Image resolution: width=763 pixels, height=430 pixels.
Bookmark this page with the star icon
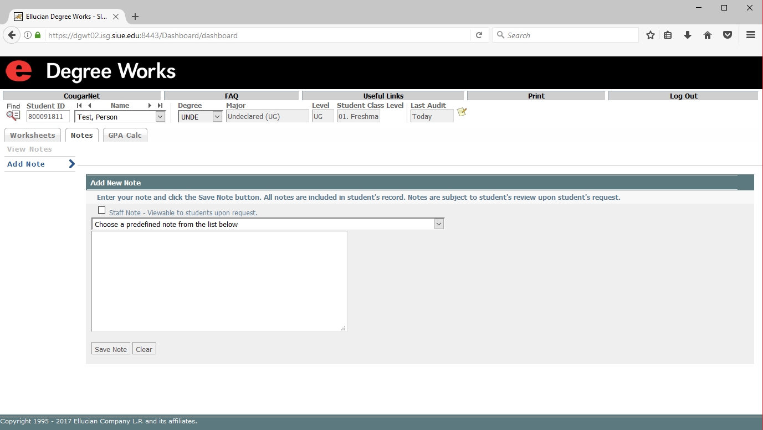pos(651,35)
